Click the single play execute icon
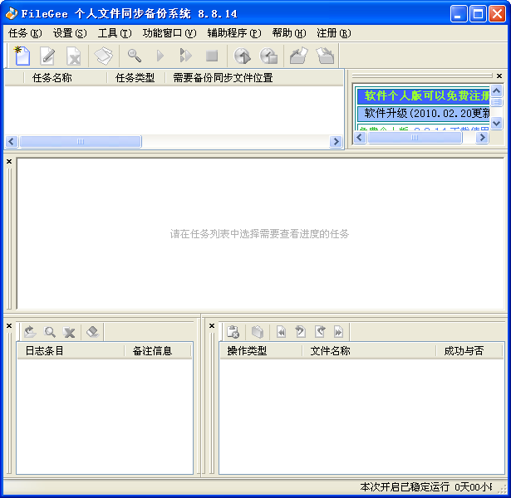This screenshot has height=498, width=511. click(x=160, y=56)
